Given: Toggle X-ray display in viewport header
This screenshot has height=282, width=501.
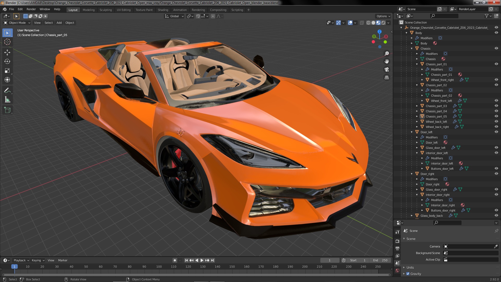Looking at the screenshot, I should [362, 23].
